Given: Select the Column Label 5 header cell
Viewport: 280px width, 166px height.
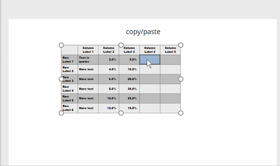Looking at the screenshot, I should 170,50.
